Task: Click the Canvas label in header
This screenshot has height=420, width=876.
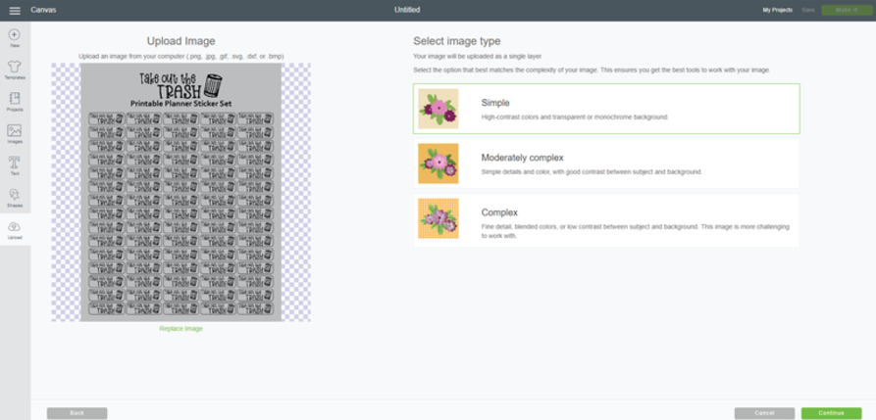Action: 43,10
